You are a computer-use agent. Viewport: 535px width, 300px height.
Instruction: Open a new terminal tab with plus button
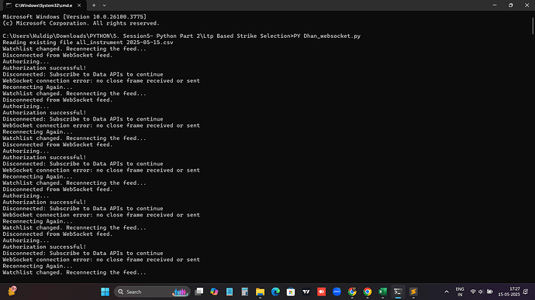[94, 5]
